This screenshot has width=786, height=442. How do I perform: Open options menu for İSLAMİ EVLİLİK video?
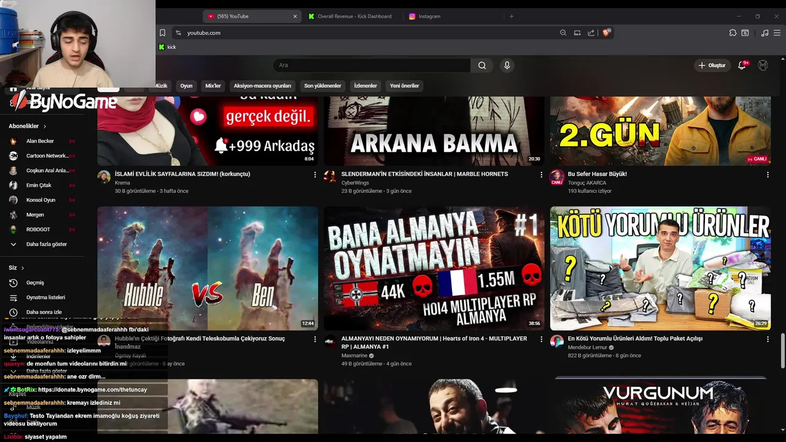pyautogui.click(x=315, y=175)
